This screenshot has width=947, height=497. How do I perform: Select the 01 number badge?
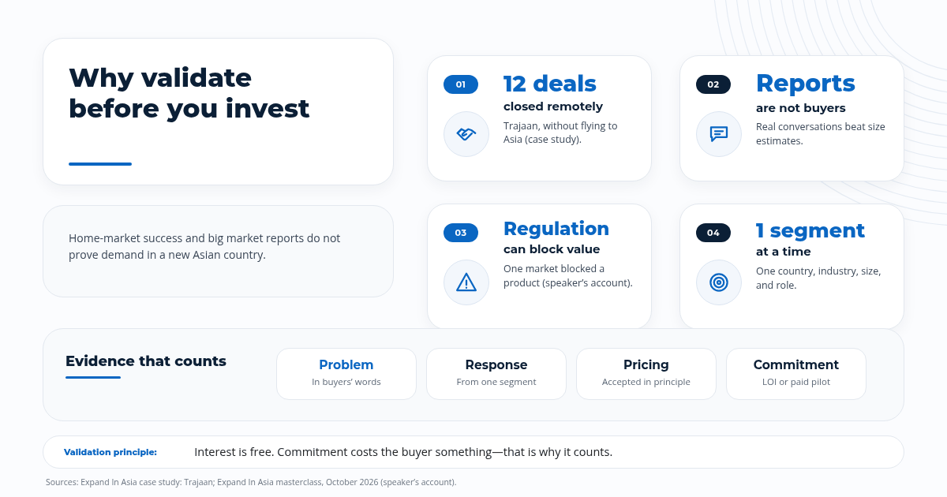coord(461,84)
